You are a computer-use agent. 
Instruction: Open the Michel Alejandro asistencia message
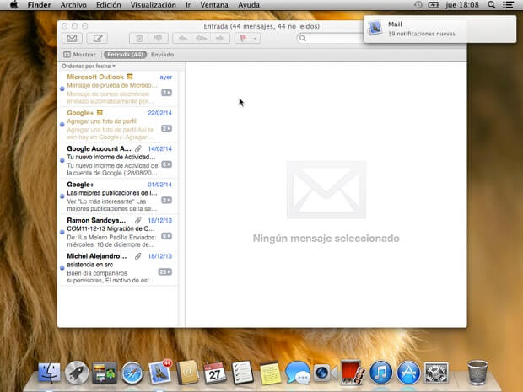pyautogui.click(x=118, y=268)
